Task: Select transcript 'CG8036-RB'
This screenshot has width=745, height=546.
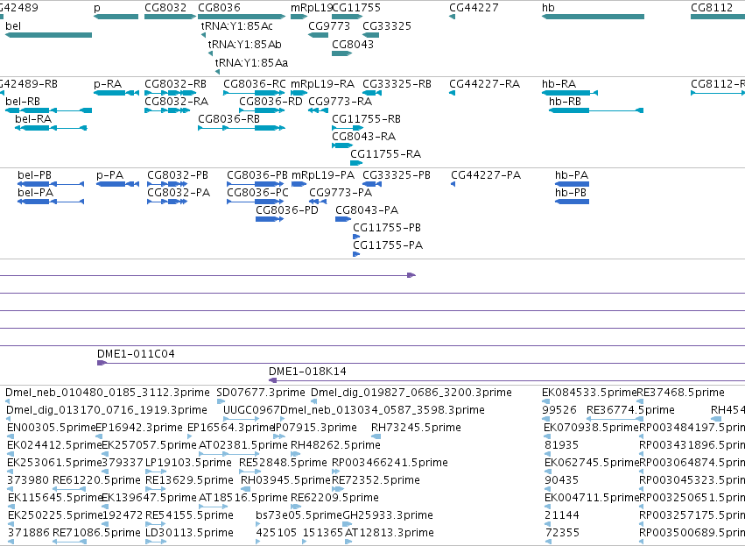Action: pyautogui.click(x=229, y=119)
